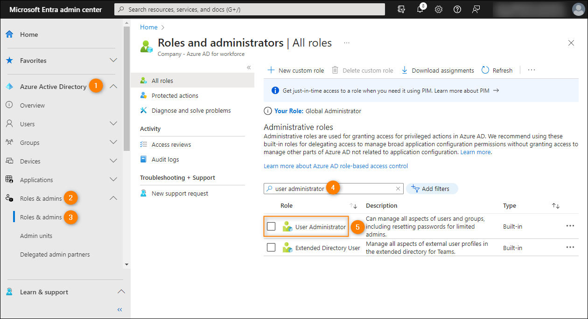Click the New support request icon
588x319 pixels.
(x=144, y=193)
